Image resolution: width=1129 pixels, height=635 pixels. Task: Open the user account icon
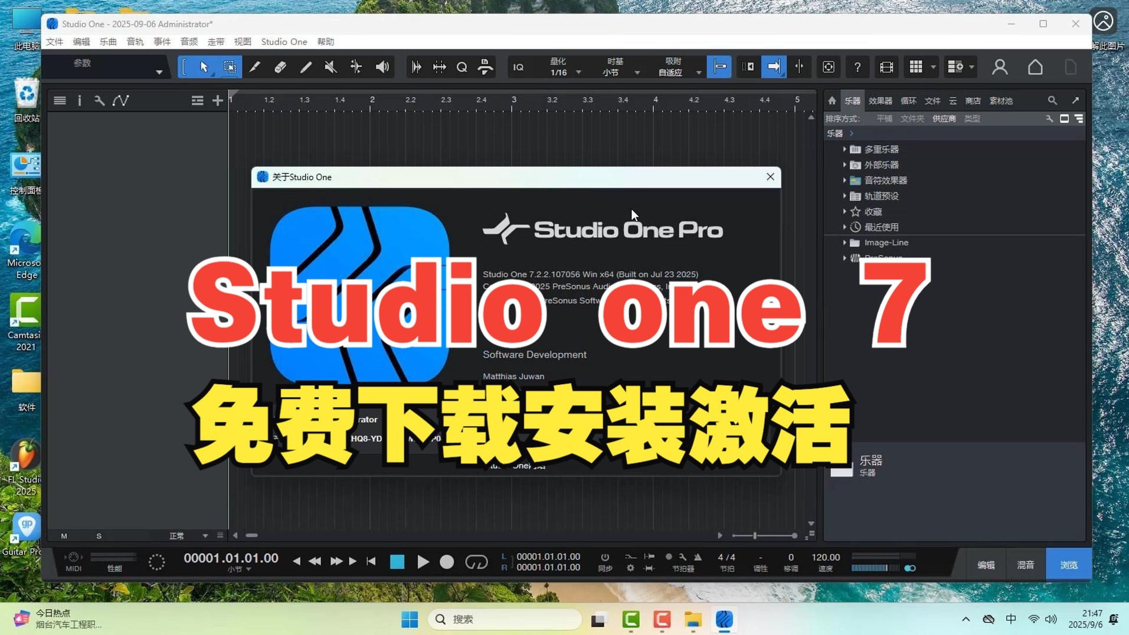(x=1000, y=67)
